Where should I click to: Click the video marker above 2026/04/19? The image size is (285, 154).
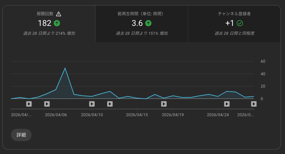[164, 104]
